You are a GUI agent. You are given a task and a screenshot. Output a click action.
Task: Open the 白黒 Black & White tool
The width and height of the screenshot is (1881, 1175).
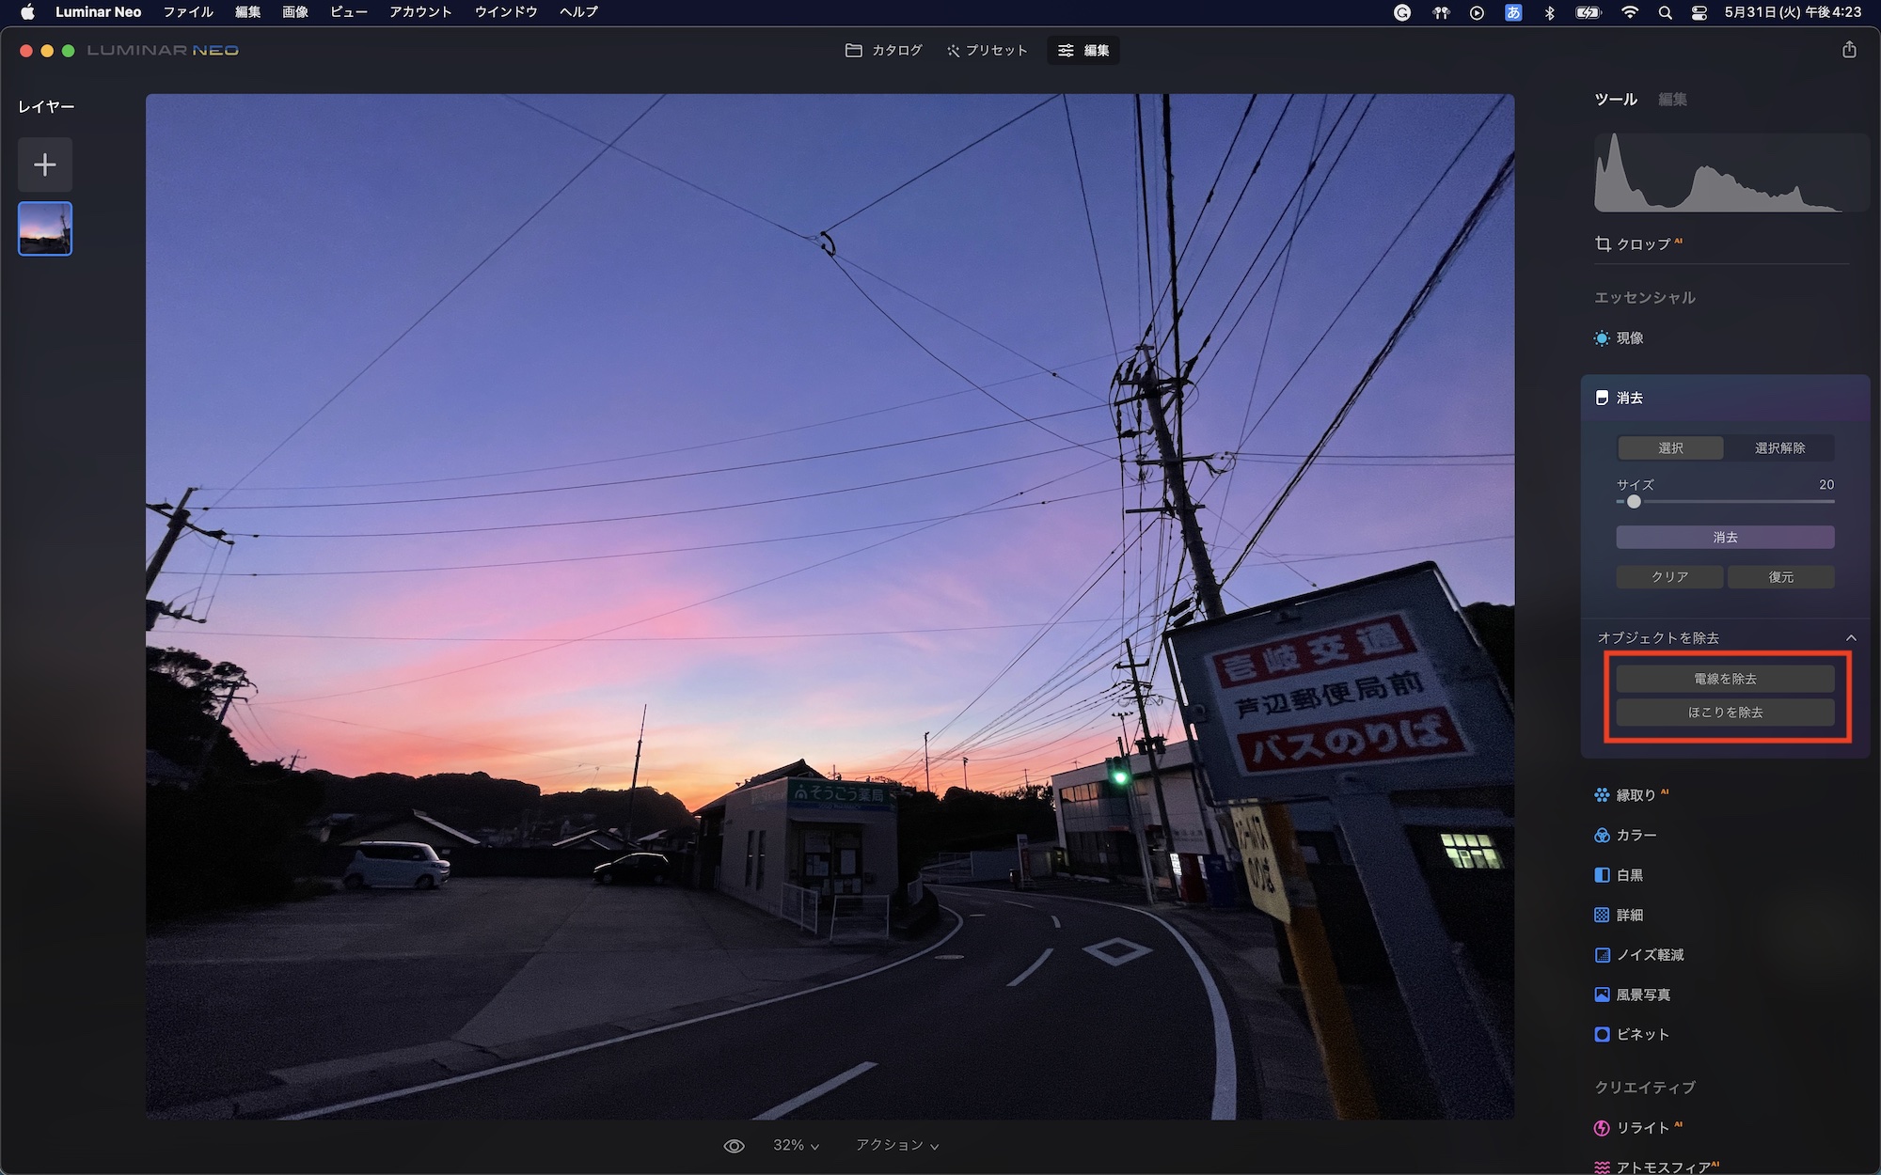[1629, 875]
